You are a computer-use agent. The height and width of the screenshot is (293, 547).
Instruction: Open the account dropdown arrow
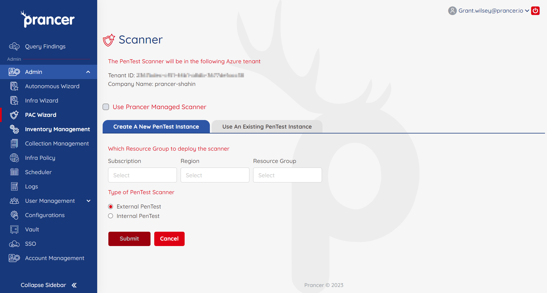tap(527, 11)
